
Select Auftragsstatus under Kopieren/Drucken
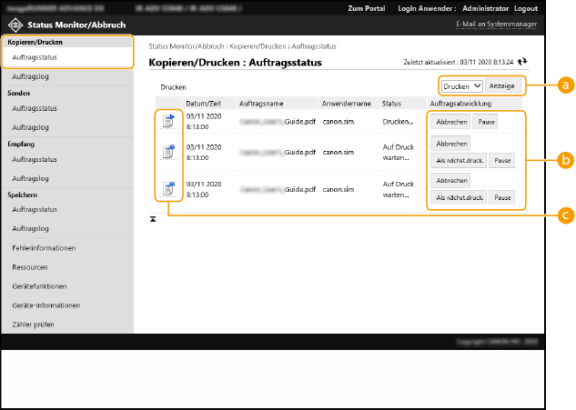tap(35, 58)
